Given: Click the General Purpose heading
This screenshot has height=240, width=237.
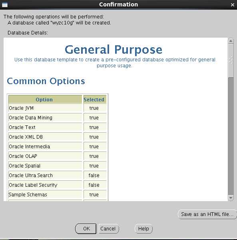Looking at the screenshot, I should [114, 50].
